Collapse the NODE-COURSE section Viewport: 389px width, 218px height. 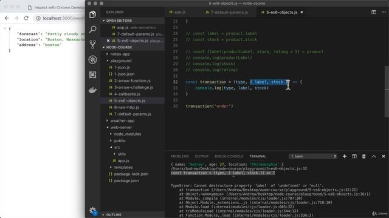tap(133, 47)
